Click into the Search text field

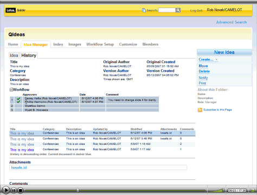pos(167,10)
